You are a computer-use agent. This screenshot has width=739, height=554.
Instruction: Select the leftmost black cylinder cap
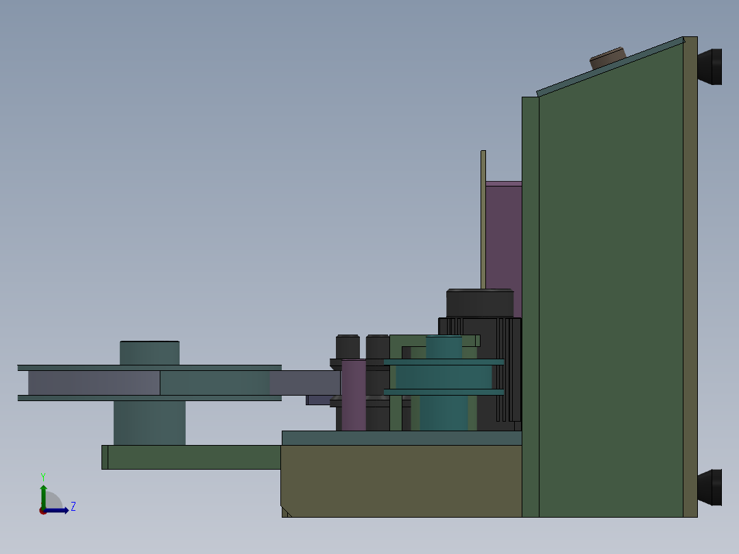pyautogui.click(x=348, y=347)
